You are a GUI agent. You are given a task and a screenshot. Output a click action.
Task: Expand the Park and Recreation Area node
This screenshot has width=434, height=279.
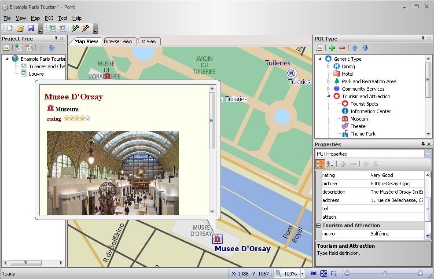(328, 81)
